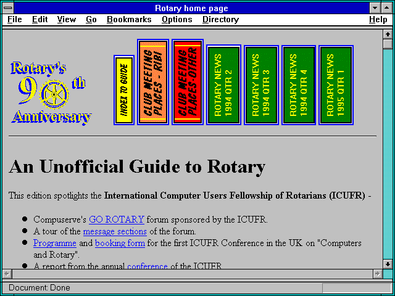This screenshot has height=296, width=395.
Task: Click the horizontal scrollbar right arrow
Action: [377, 274]
